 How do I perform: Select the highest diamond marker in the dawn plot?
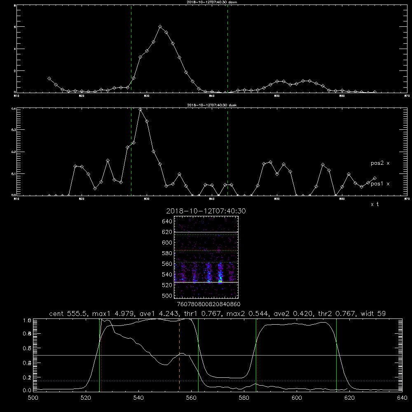[160, 27]
